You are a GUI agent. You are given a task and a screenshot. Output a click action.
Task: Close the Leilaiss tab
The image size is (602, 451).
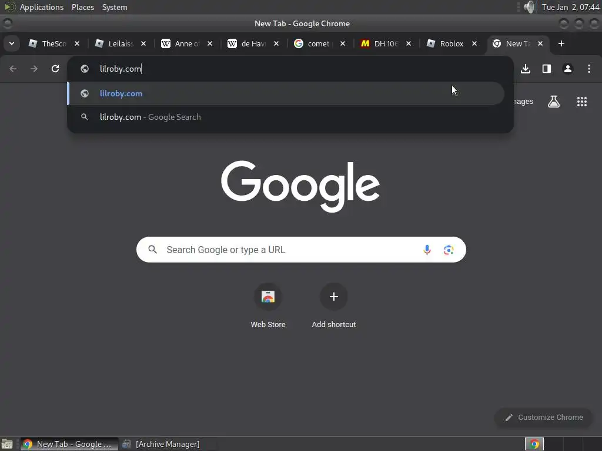coord(143,43)
